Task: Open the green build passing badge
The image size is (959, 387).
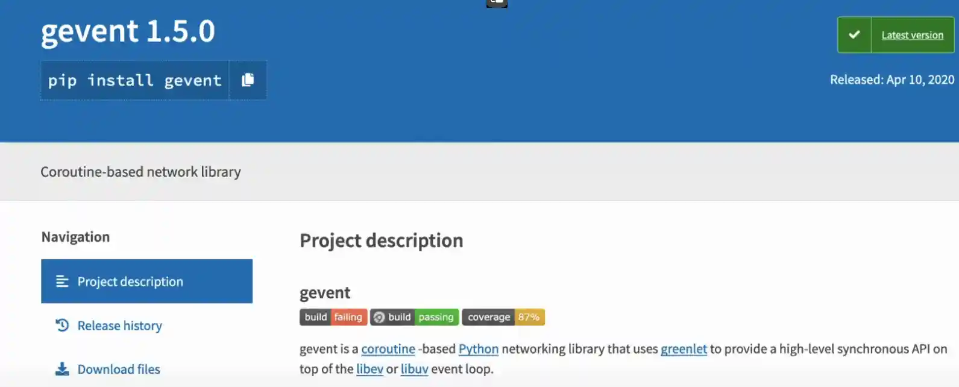Action: tap(415, 317)
